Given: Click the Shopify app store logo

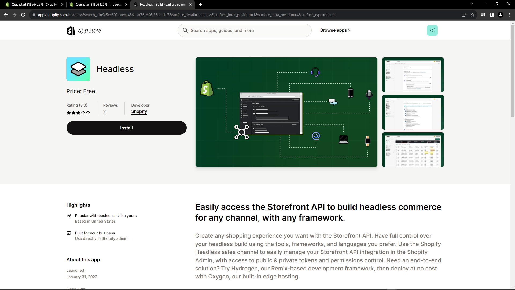Looking at the screenshot, I should click(x=84, y=30).
